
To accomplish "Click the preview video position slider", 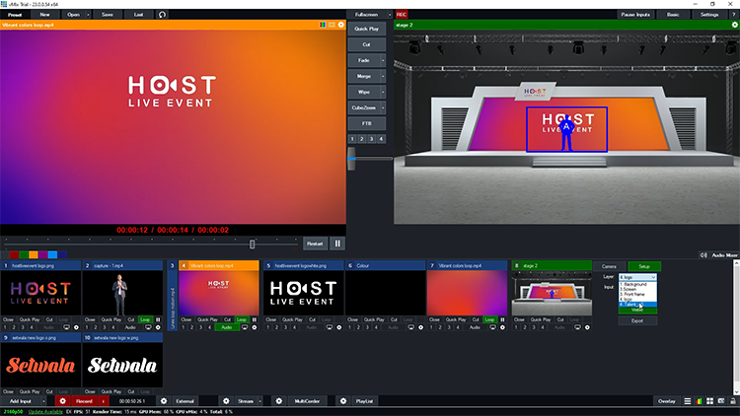I will coord(253,243).
